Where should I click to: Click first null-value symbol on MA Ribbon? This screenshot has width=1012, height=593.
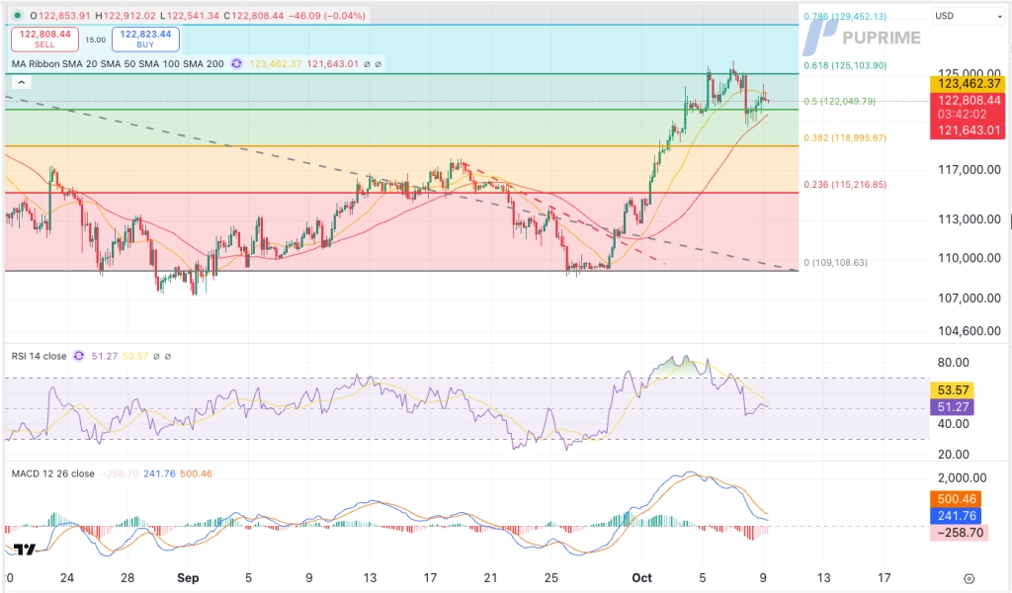click(x=366, y=63)
